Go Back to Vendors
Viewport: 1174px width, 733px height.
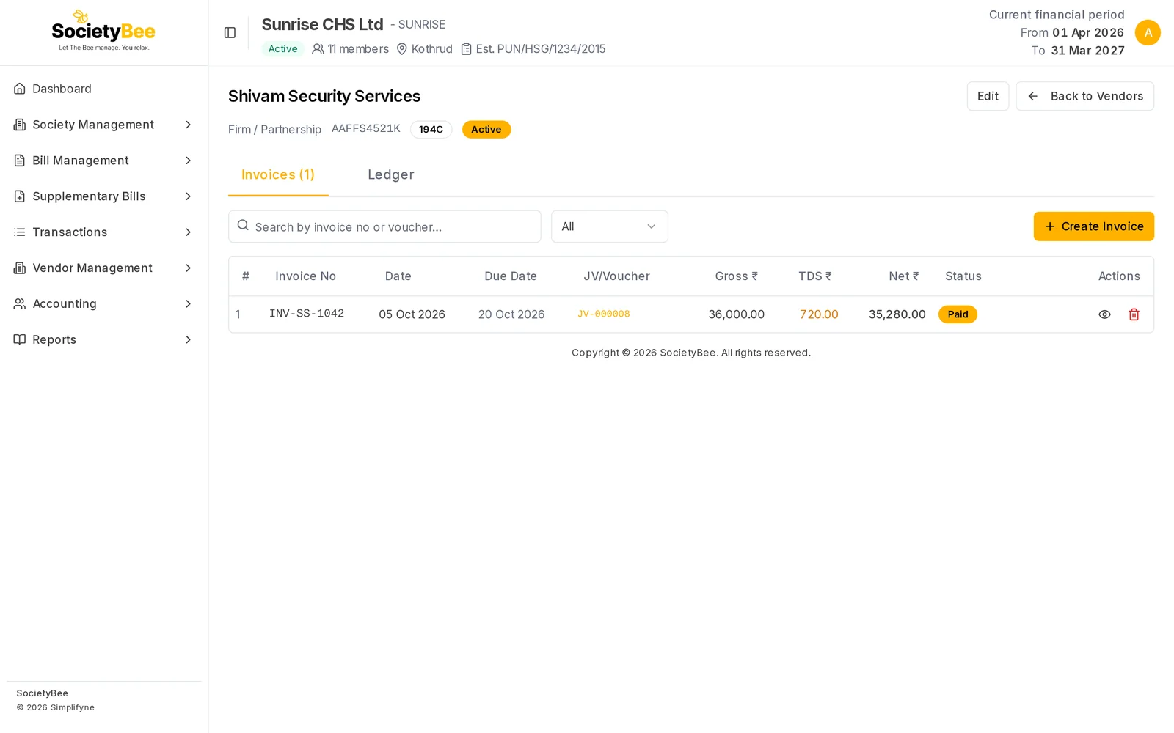tap(1084, 96)
